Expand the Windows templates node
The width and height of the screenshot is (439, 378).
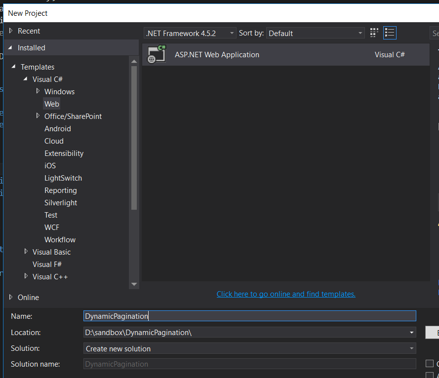tap(38, 91)
